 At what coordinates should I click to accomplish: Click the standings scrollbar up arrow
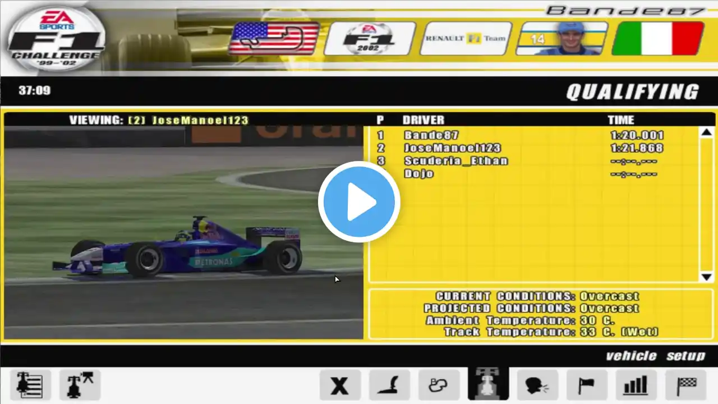point(707,133)
